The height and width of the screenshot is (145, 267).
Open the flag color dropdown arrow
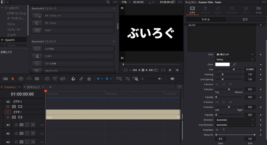[x=102, y=79]
